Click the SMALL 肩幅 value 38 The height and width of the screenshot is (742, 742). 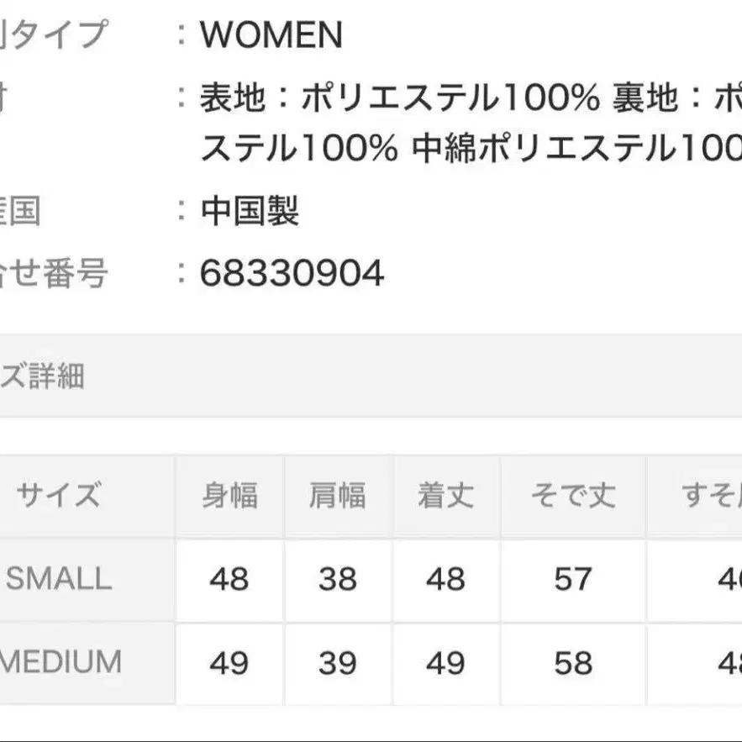tap(337, 580)
